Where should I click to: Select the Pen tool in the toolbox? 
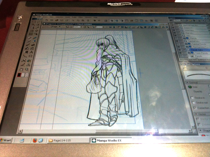[x=30, y=38]
